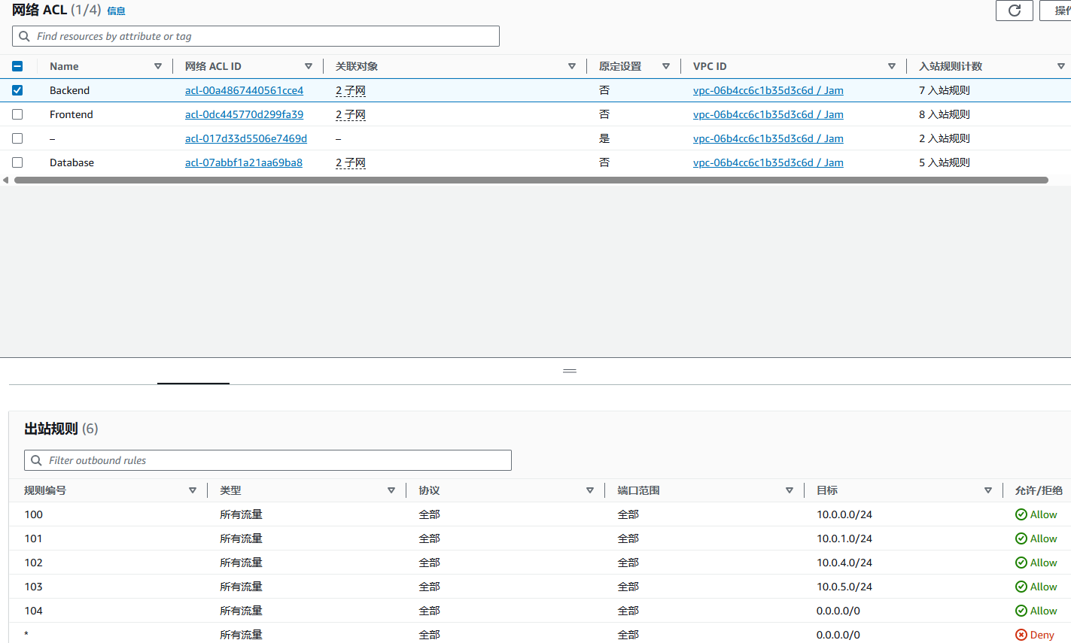Click the 出站规则 (6) heading

click(61, 429)
